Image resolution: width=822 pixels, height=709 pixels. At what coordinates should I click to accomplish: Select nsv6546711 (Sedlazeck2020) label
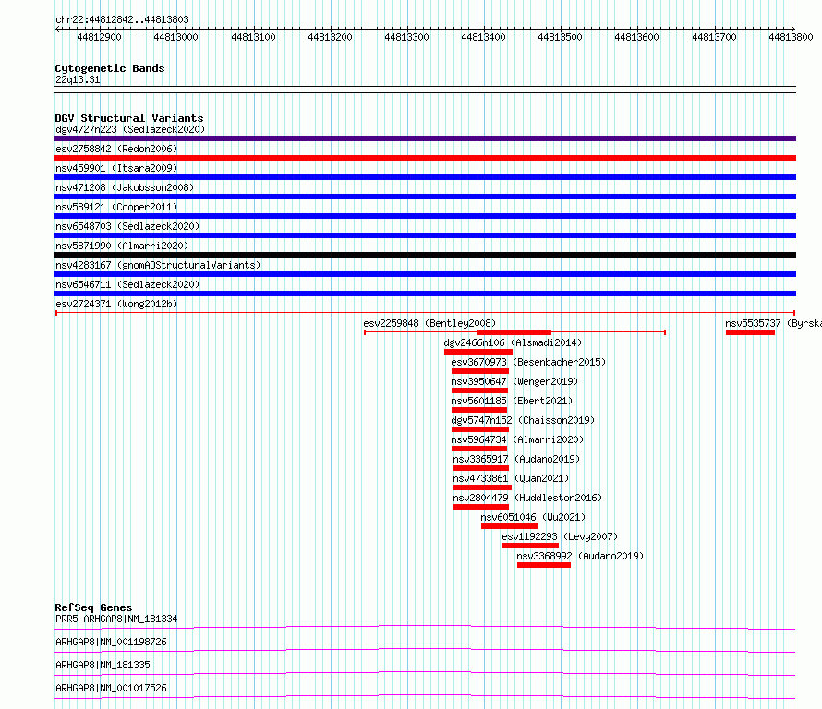pos(127,284)
